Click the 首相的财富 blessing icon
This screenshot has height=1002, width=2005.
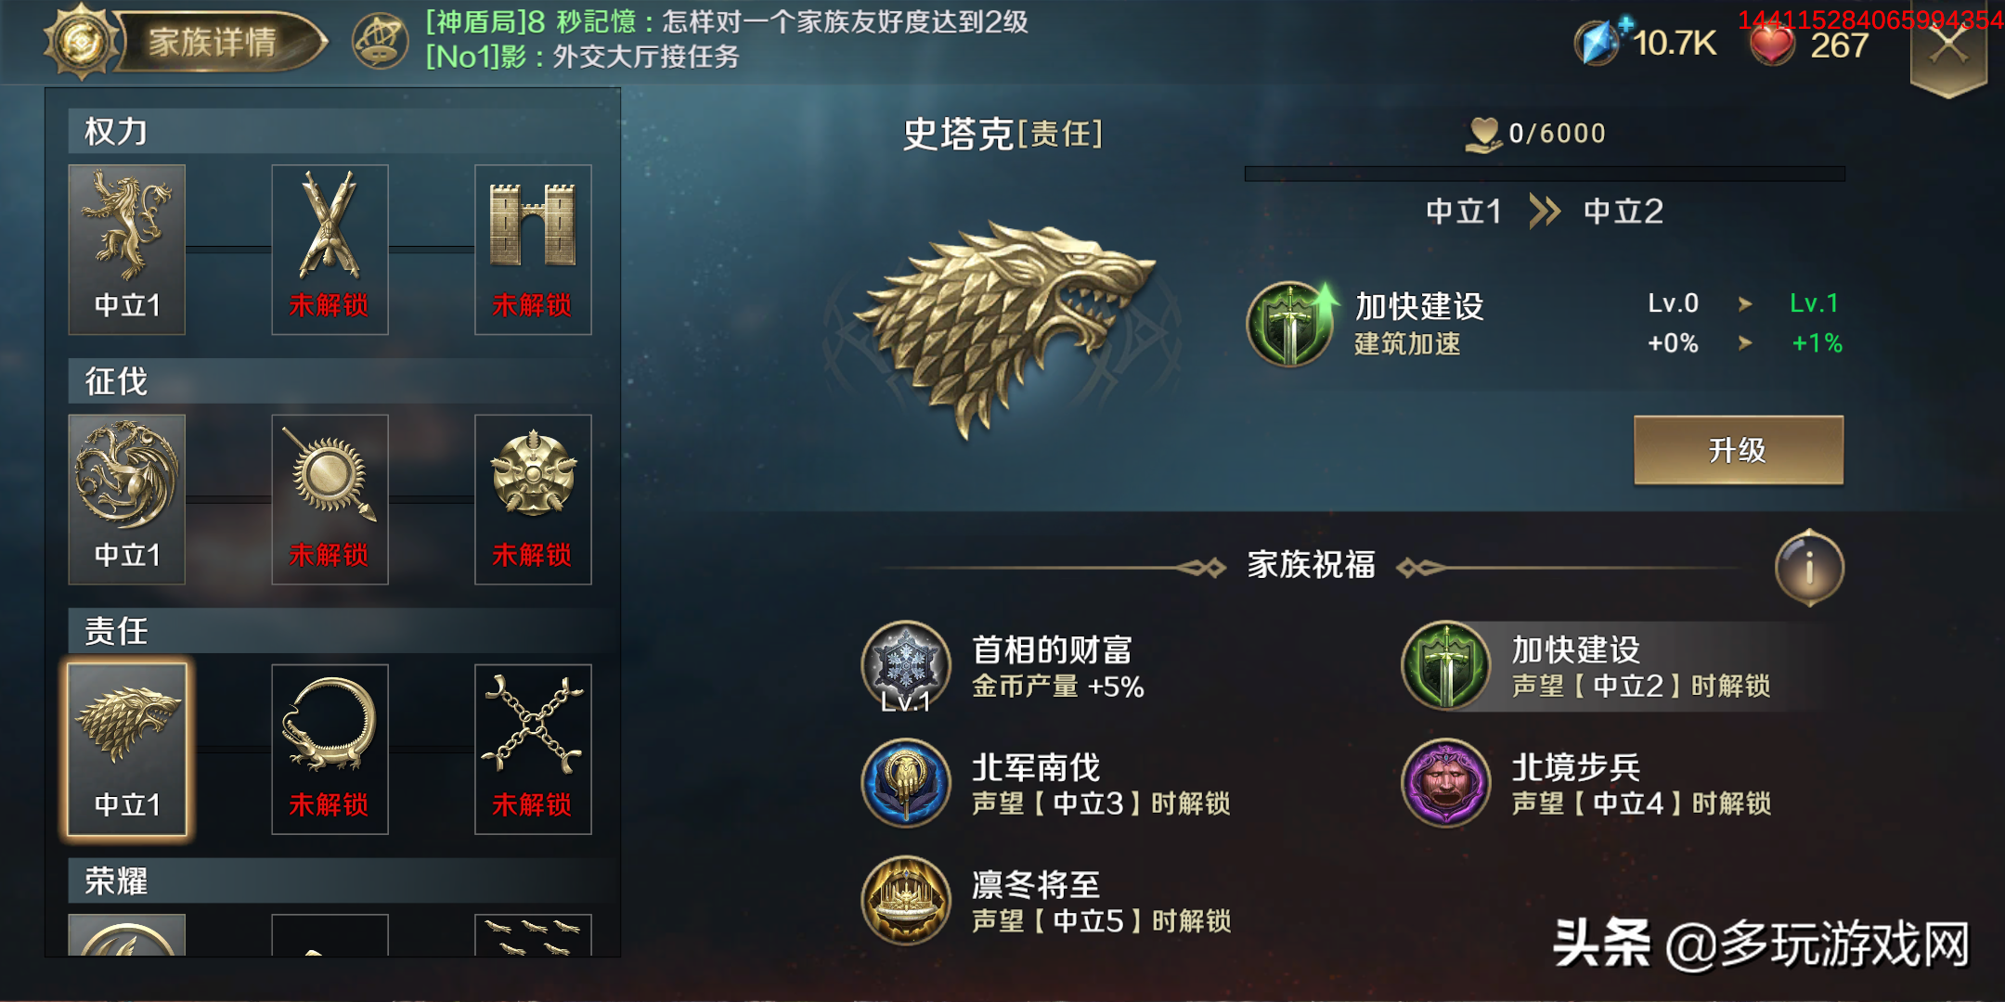click(906, 666)
